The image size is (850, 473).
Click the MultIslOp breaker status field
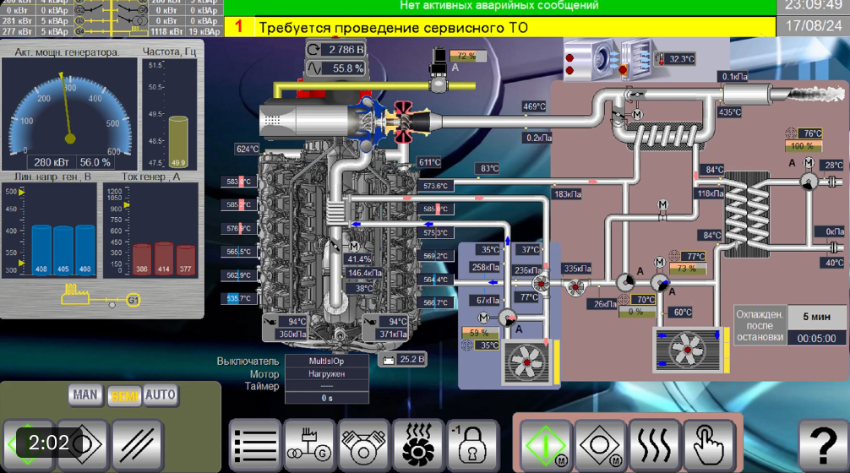(x=326, y=361)
